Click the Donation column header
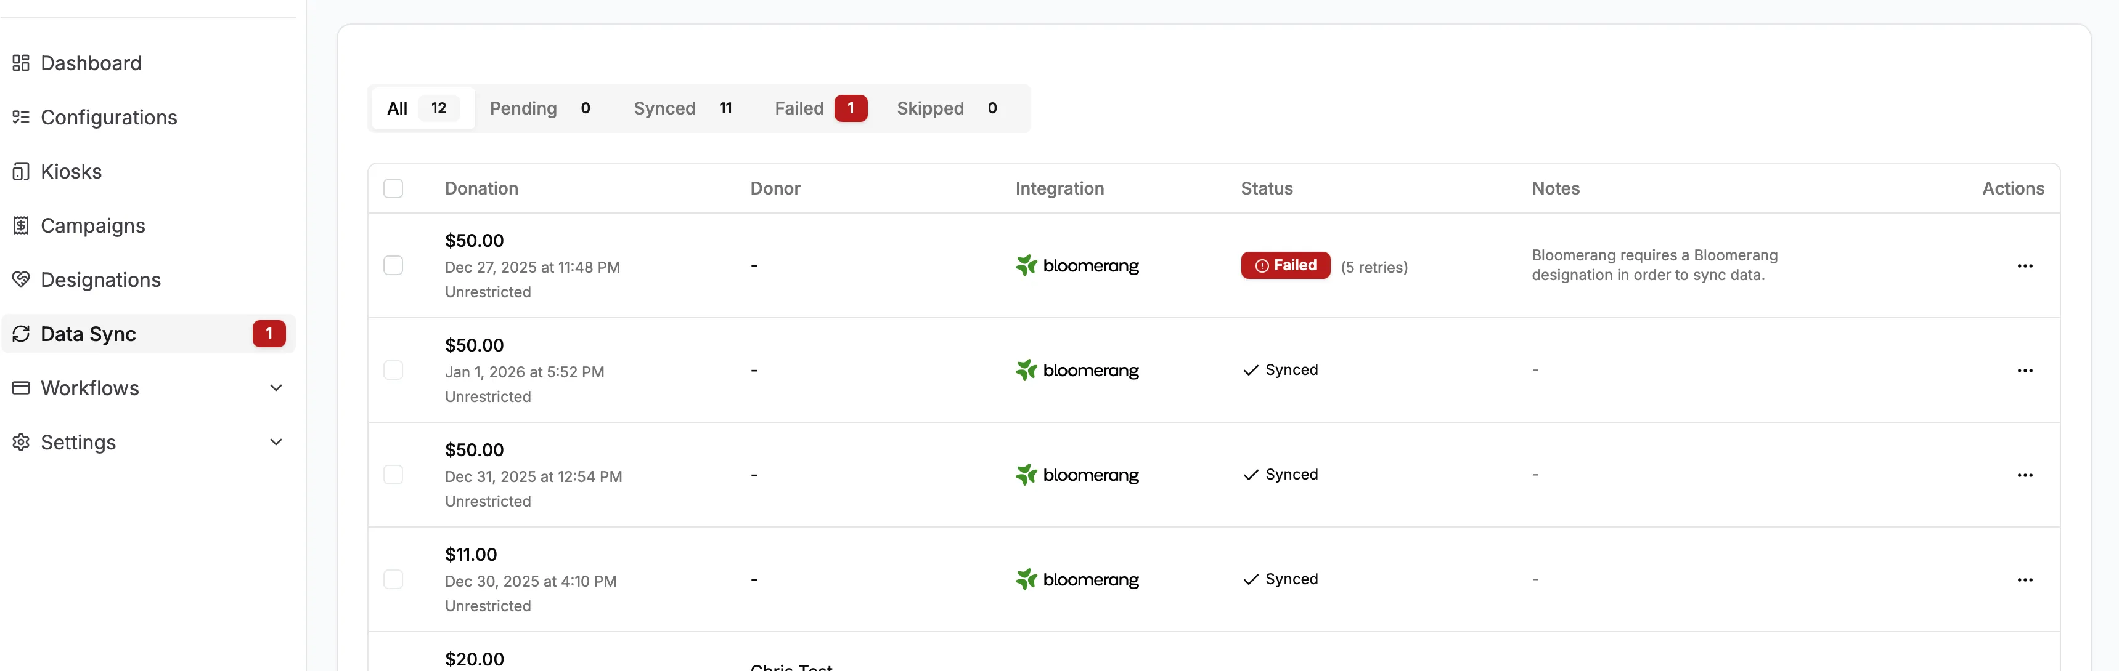Screen dimensions: 2119x671 (x=481, y=189)
